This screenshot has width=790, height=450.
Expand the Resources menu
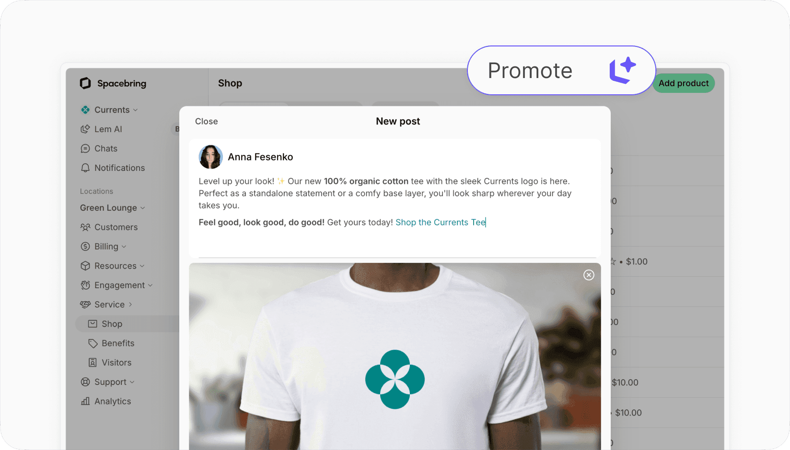coord(143,266)
